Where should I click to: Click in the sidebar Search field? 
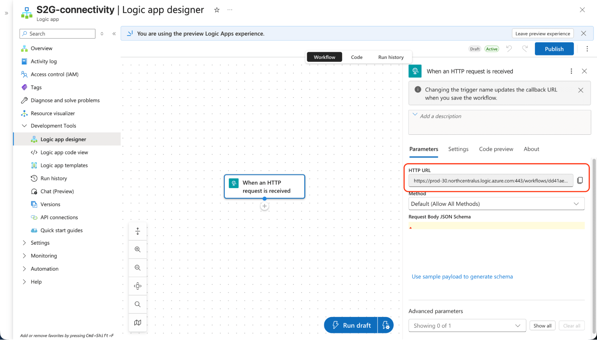pos(57,34)
